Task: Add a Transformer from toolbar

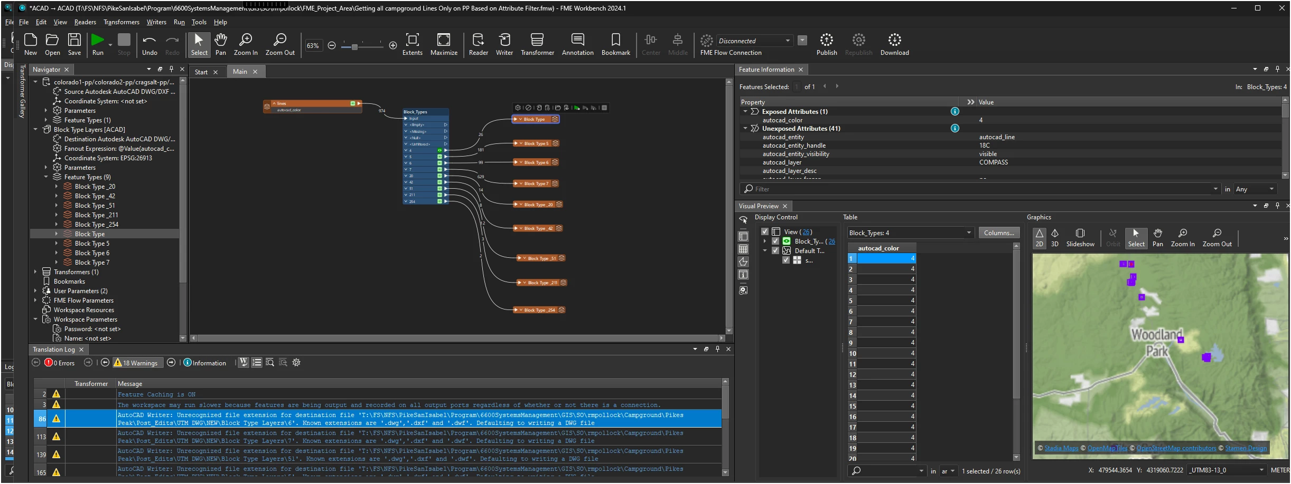Action: pos(537,44)
